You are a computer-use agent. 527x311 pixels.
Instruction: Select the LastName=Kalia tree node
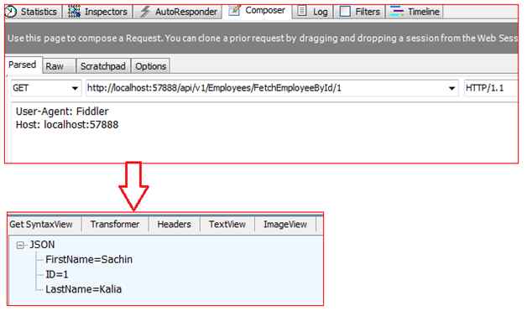click(x=83, y=289)
